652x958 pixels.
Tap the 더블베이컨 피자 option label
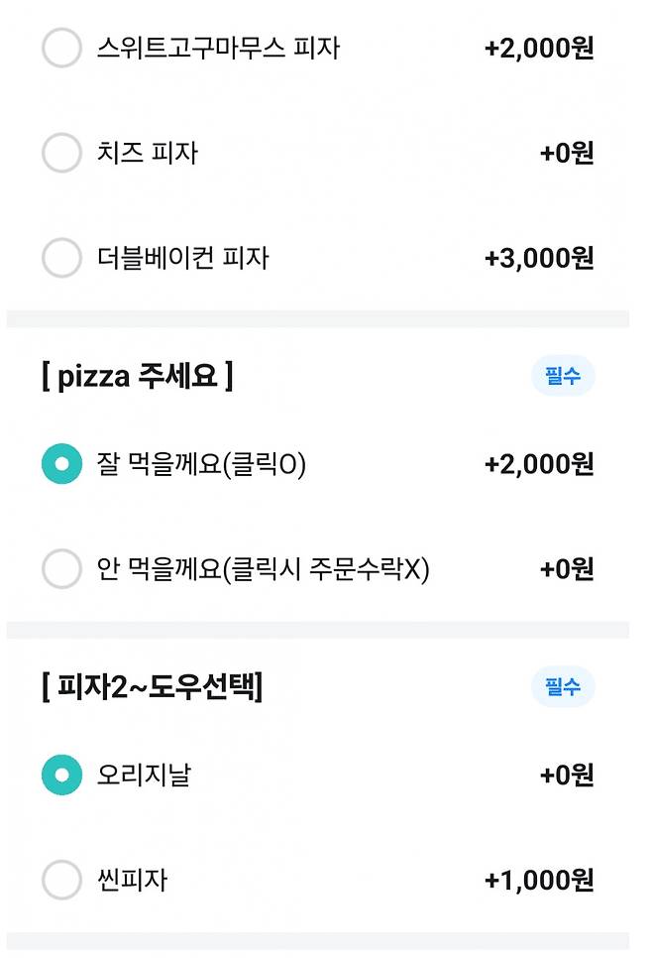(183, 258)
